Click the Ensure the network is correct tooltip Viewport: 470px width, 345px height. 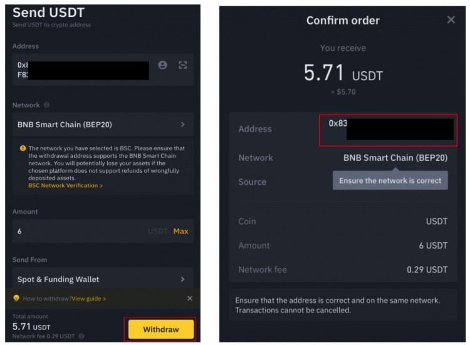point(390,180)
